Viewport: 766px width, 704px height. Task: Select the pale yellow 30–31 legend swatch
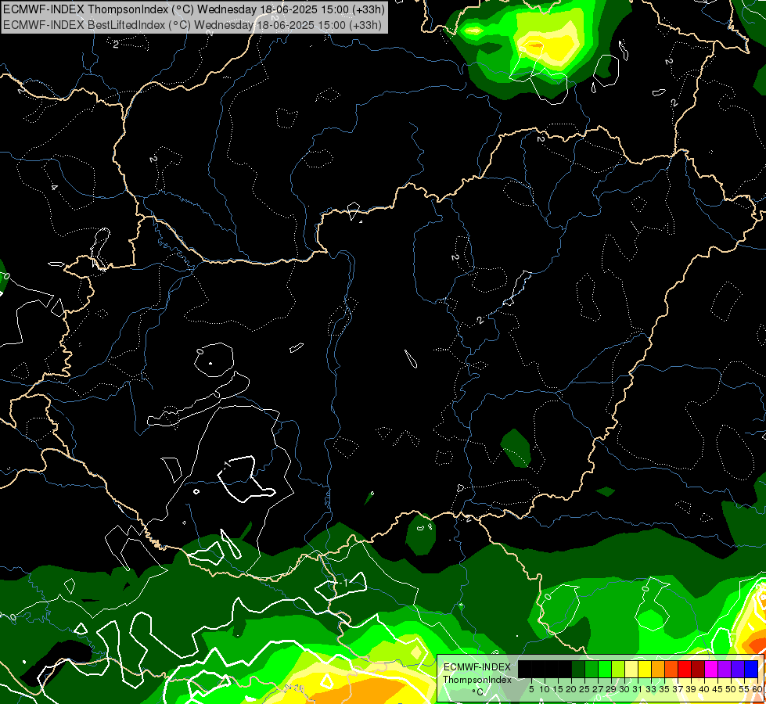[x=631, y=669]
